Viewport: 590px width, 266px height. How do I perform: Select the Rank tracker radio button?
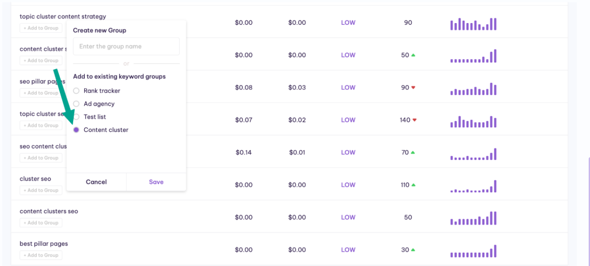pyautogui.click(x=76, y=90)
